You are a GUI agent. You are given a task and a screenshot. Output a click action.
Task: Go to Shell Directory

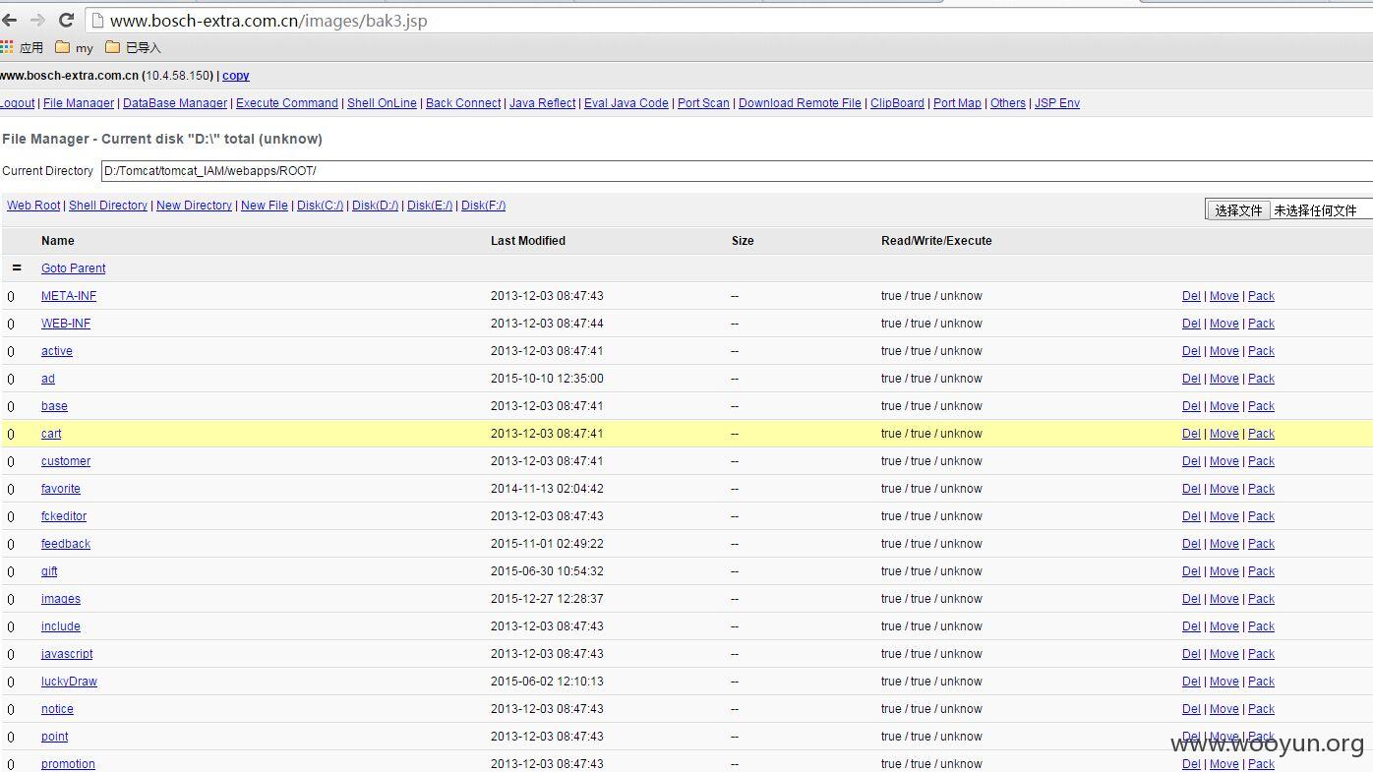point(108,206)
